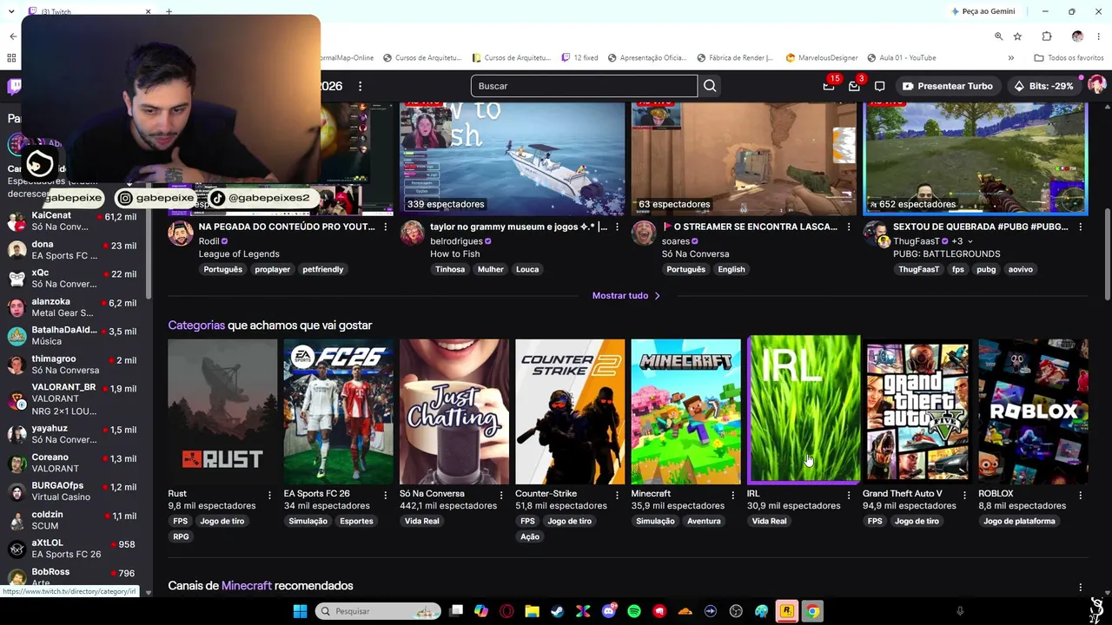This screenshot has width=1112, height=625.
Task: Open the 'Apresentação Oficia...' bookmark
Action: (x=647, y=58)
